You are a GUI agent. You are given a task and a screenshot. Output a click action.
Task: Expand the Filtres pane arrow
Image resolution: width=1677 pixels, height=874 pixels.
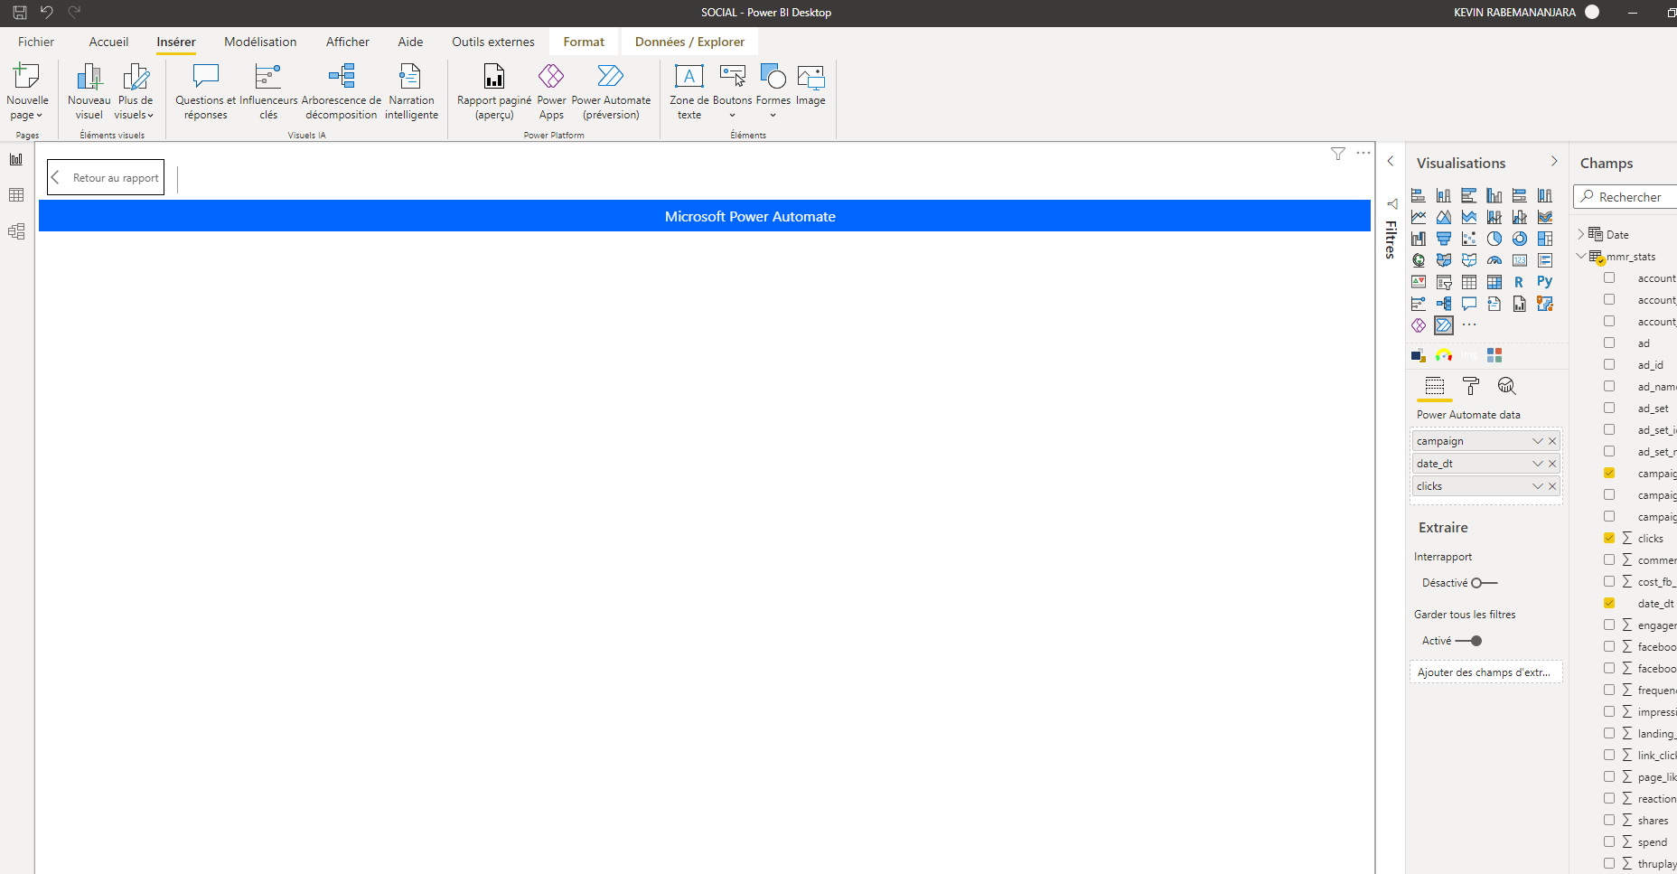[1391, 162]
